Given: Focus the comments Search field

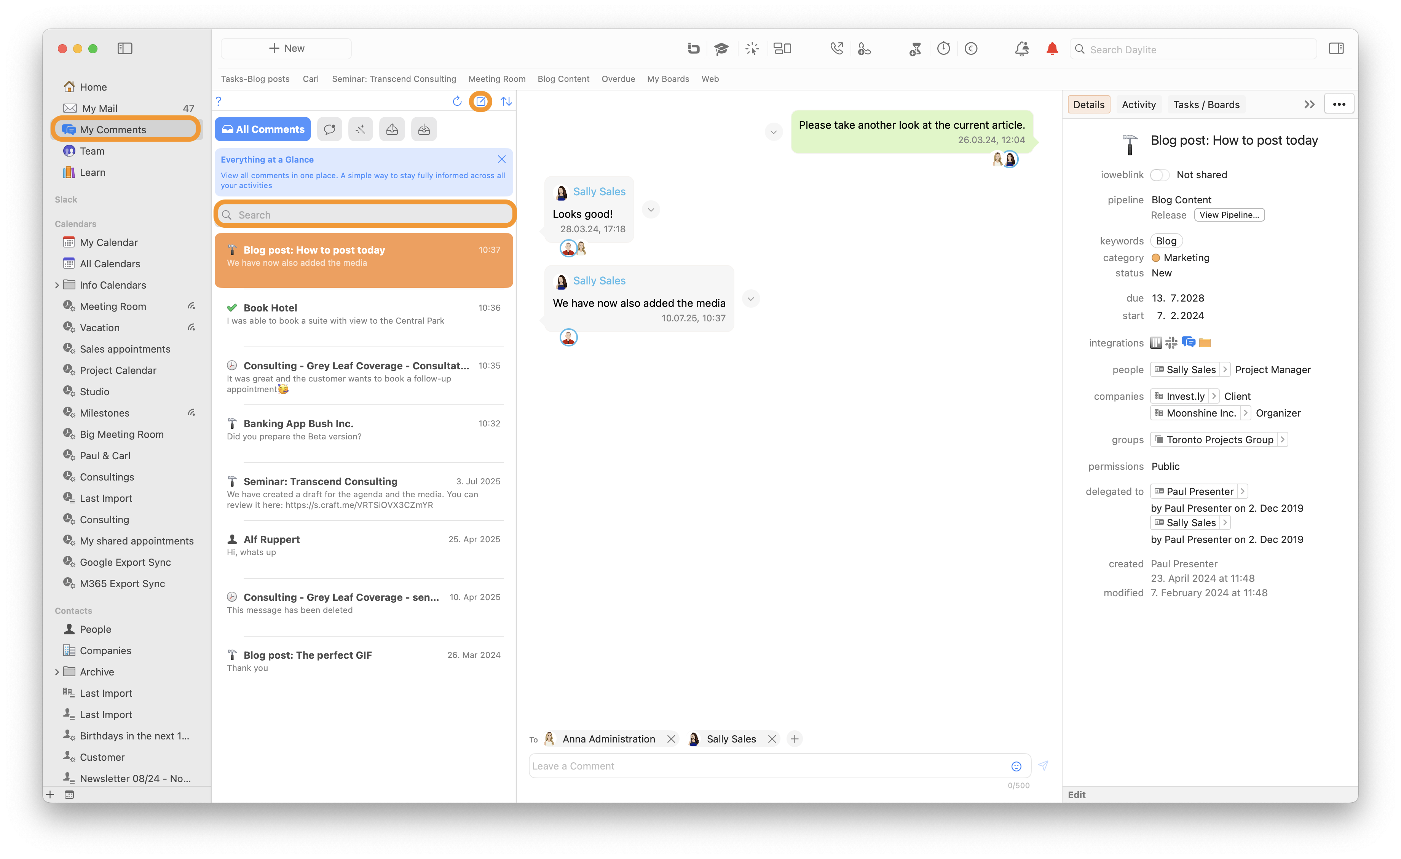Looking at the screenshot, I should [x=365, y=215].
